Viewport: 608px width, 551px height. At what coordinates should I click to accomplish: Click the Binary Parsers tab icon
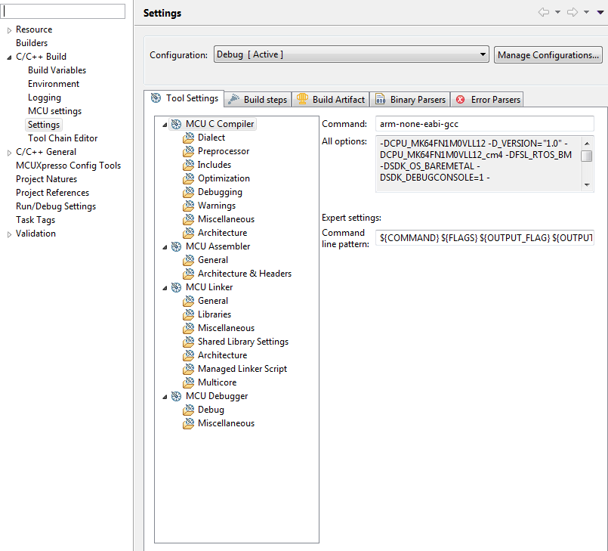[x=381, y=100]
